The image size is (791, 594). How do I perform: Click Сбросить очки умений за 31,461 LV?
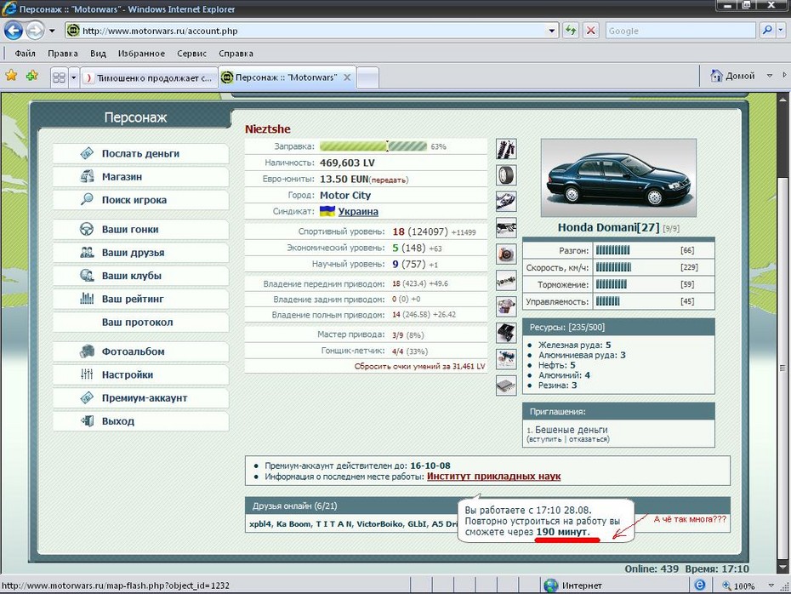[419, 366]
